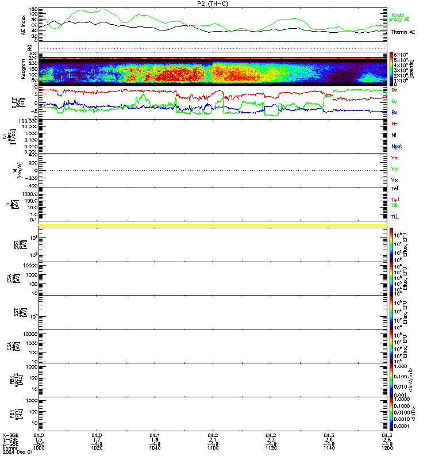Click the ROI panel axis label
This screenshot has height=460, width=431.
29,47
